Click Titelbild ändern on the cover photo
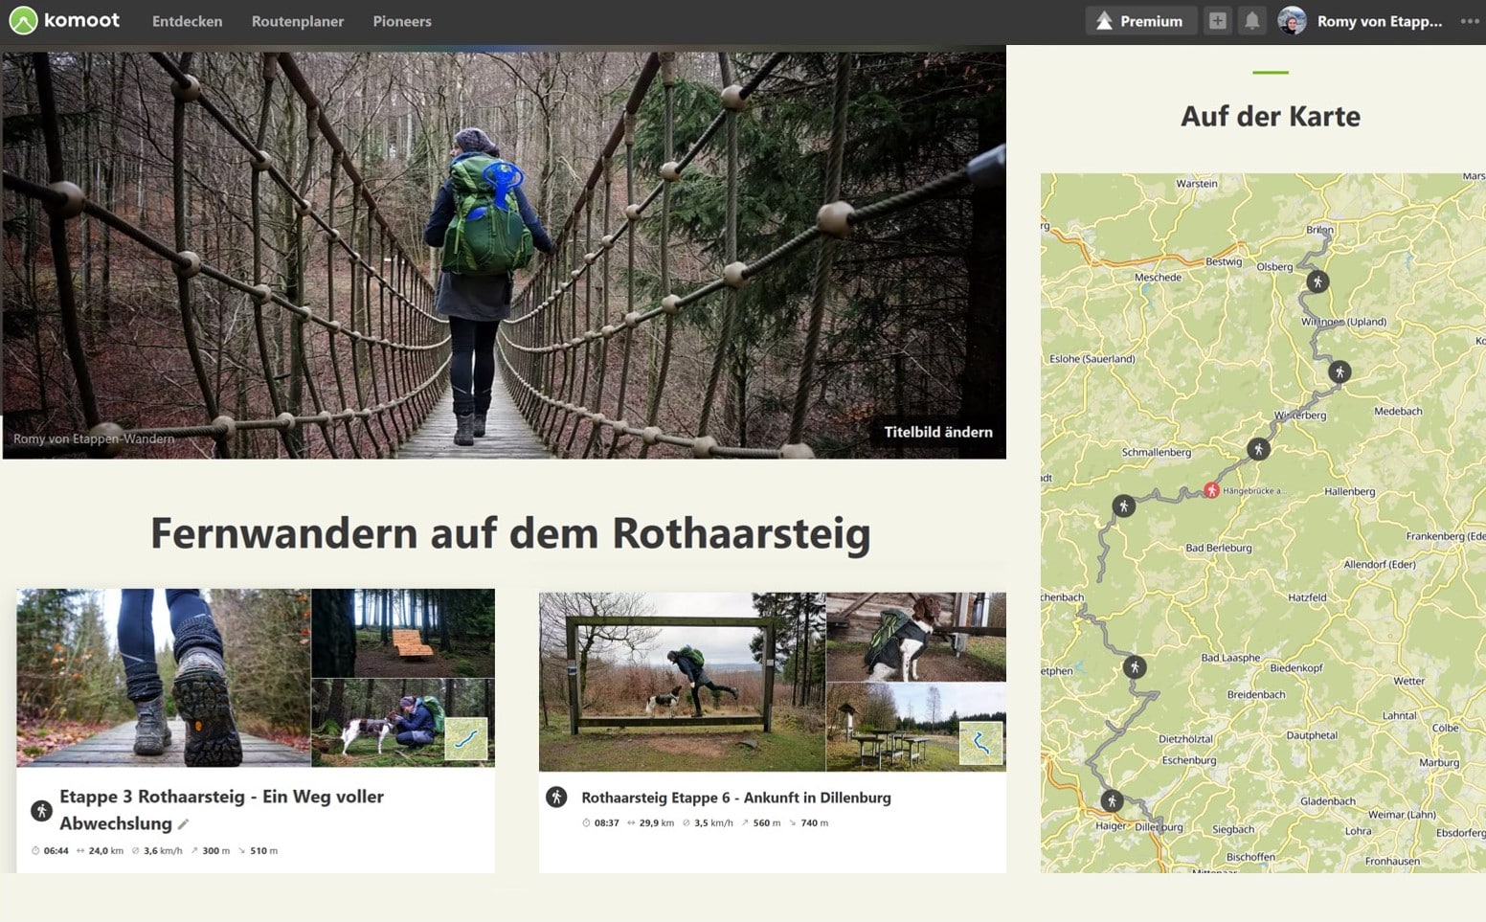 pos(937,432)
